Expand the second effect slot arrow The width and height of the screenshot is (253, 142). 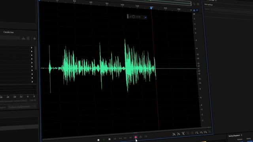point(32,51)
